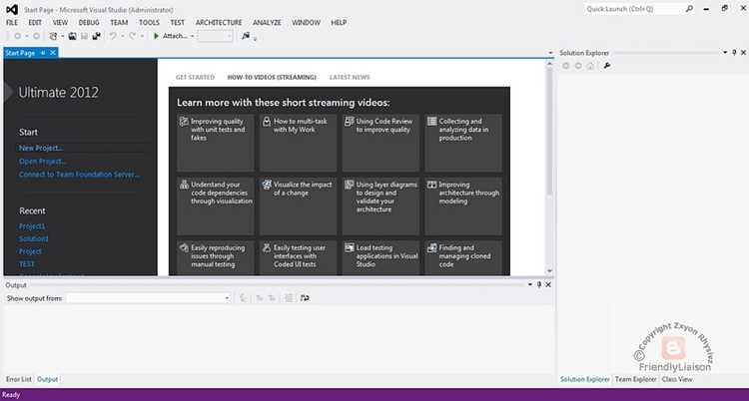The width and height of the screenshot is (749, 401).
Task: Click the New Project... link
Action: [41, 148]
